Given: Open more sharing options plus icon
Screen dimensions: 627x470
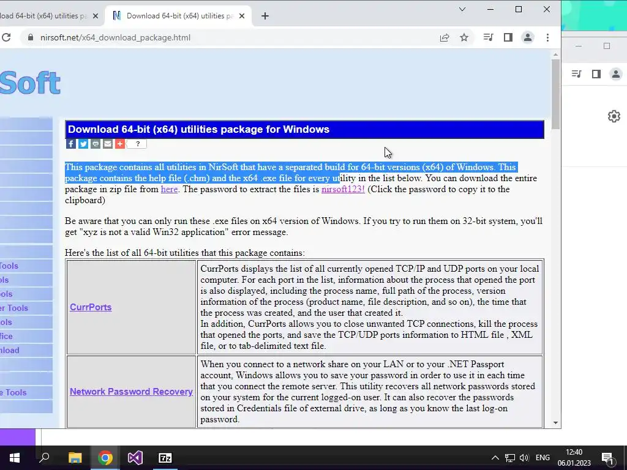Looking at the screenshot, I should pyautogui.click(x=120, y=144).
